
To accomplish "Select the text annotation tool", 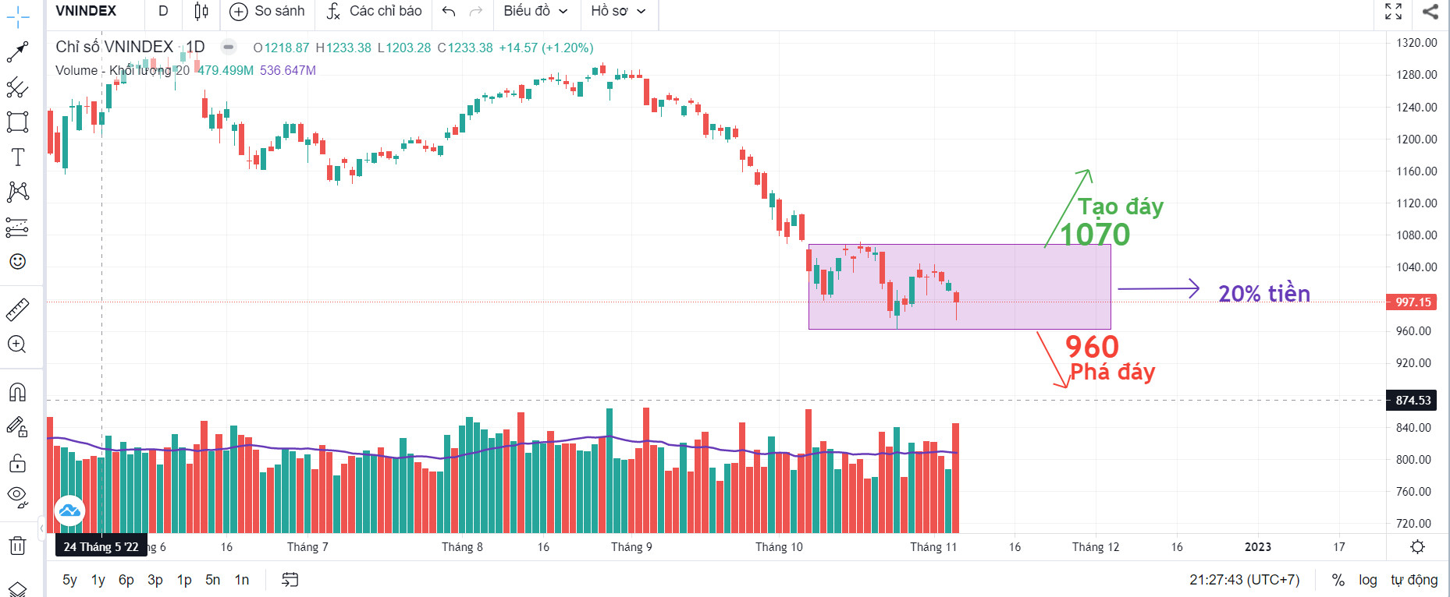I will (17, 157).
